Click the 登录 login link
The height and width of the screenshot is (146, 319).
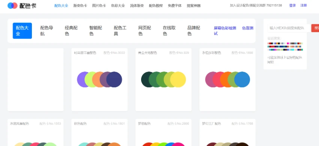click(x=293, y=6)
